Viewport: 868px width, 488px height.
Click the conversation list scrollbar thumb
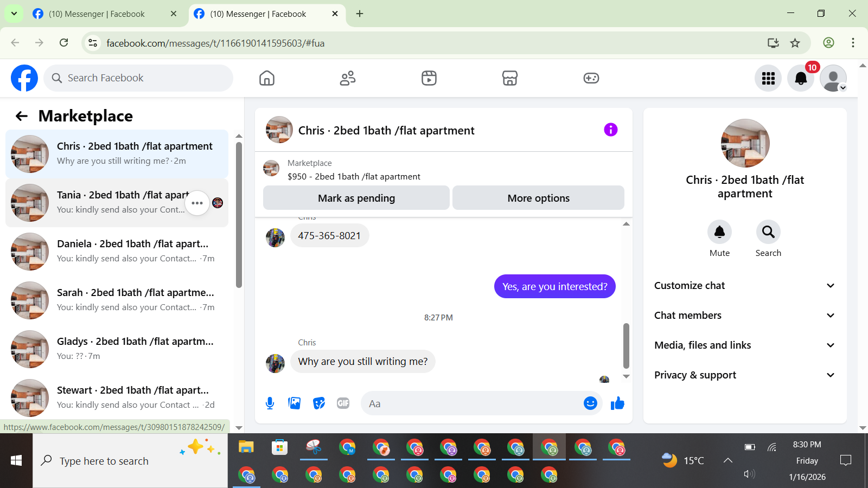[x=239, y=215]
